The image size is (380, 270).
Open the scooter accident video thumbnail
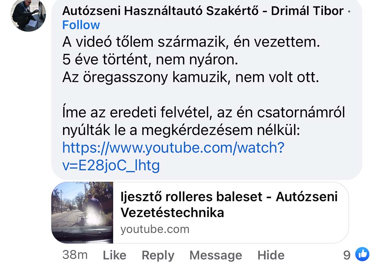coord(82,212)
